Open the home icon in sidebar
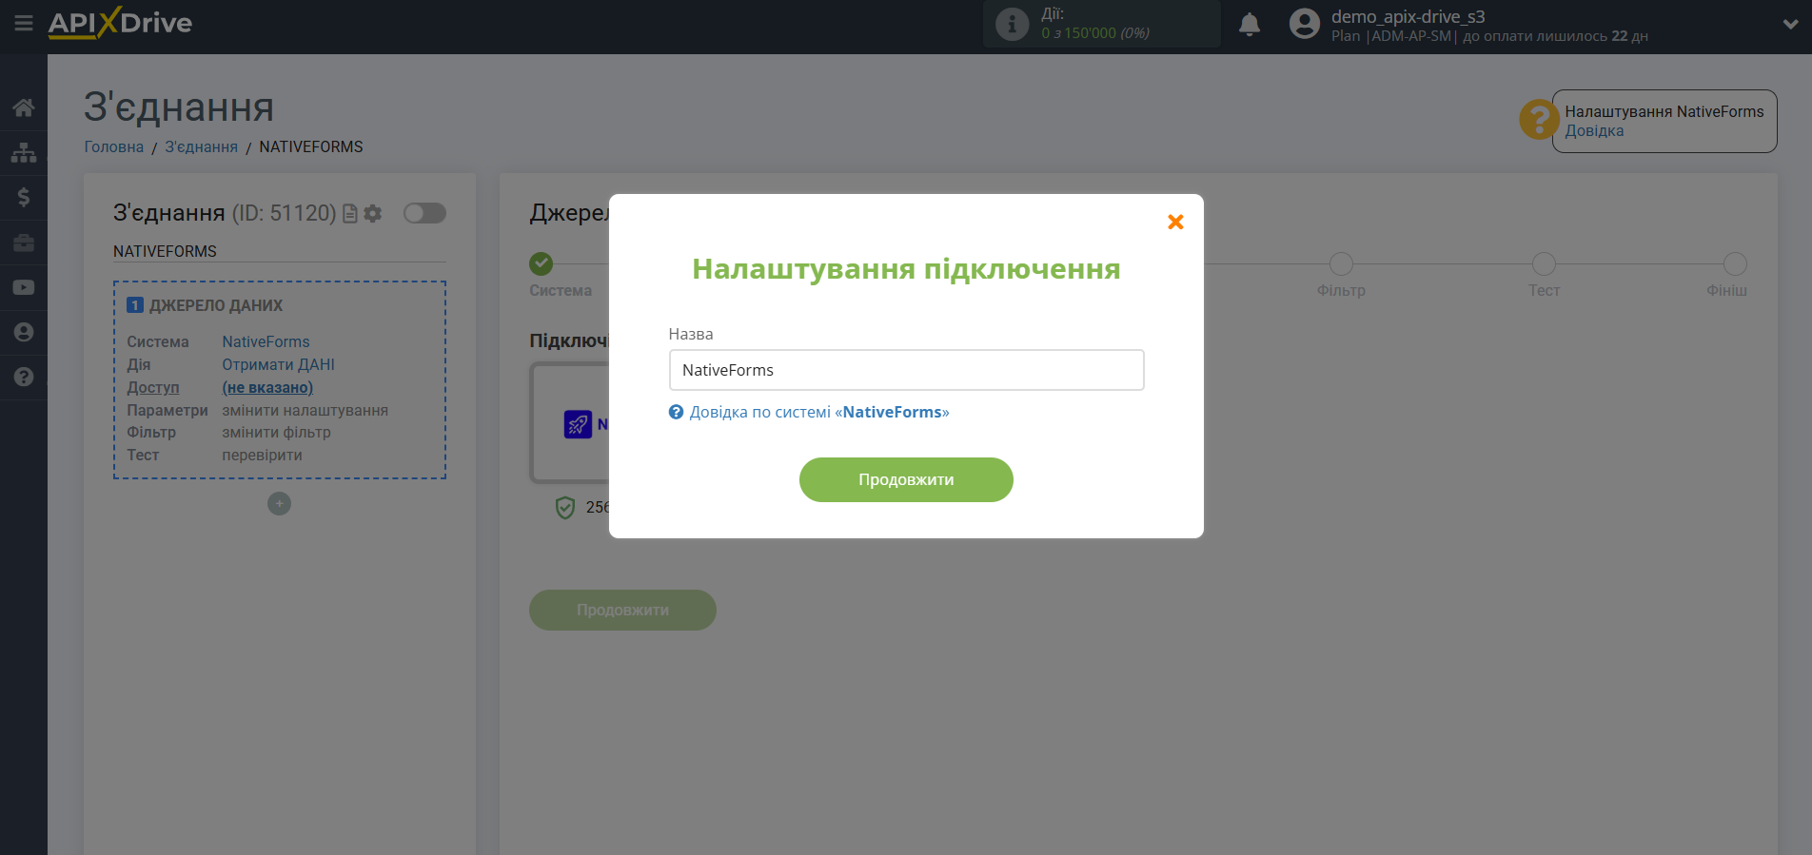1812x855 pixels. (24, 107)
